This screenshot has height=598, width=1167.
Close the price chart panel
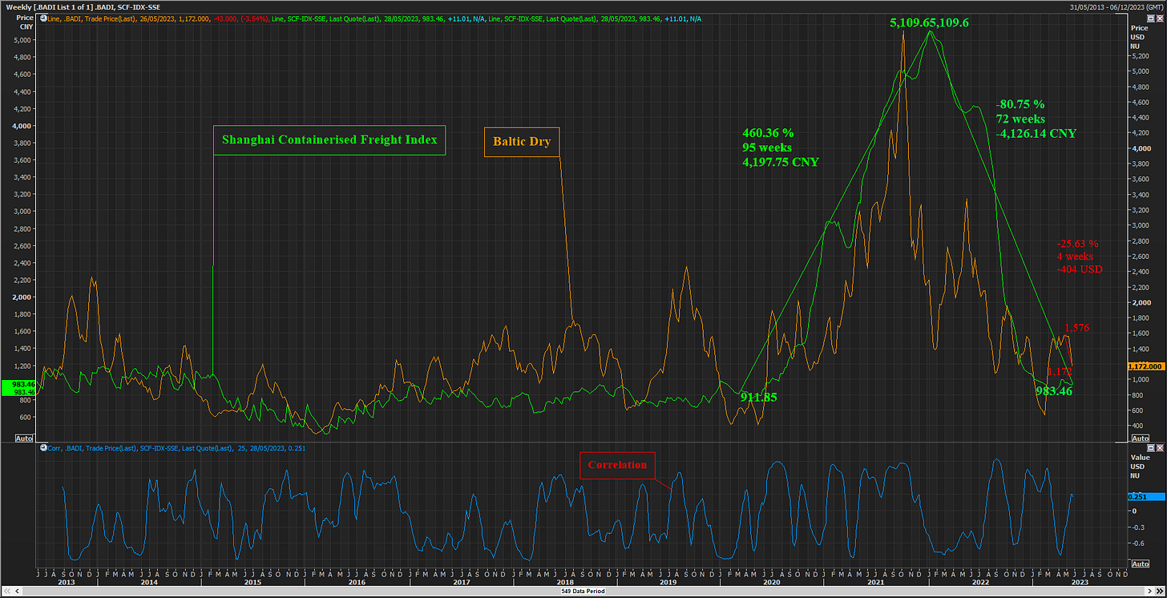pyautogui.click(x=1161, y=17)
